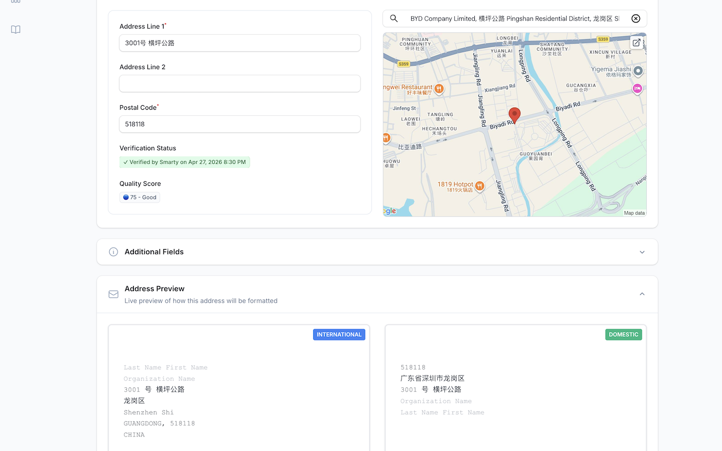
Task: Click Live preview subtitle text
Action: click(x=201, y=301)
